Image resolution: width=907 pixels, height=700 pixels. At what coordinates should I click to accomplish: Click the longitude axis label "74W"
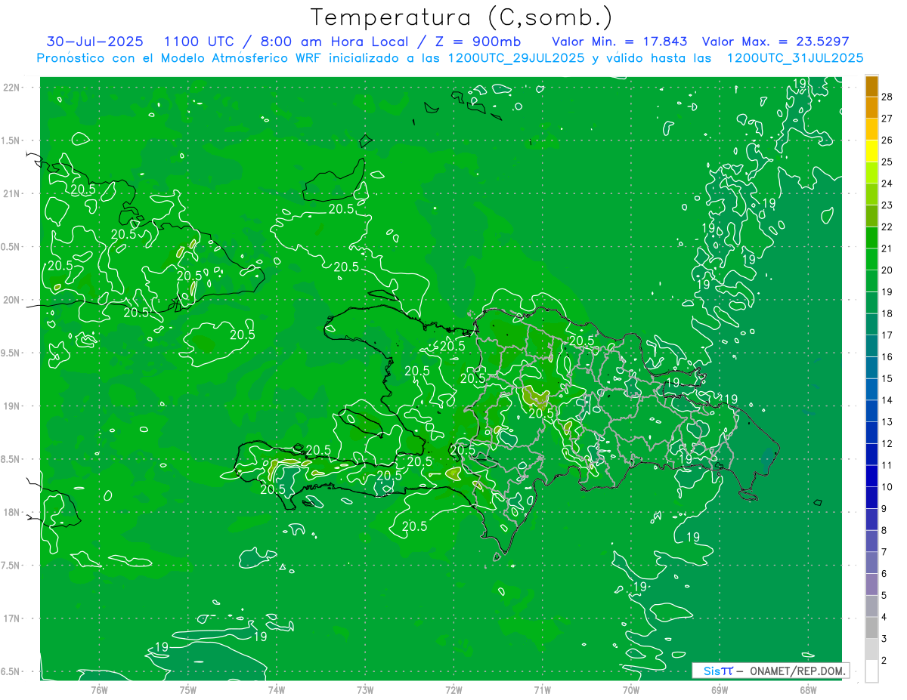[276, 689]
